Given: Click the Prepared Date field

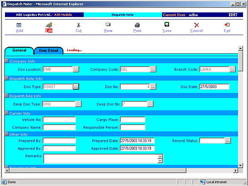Looking at the screenshot, I should (x=137, y=141).
